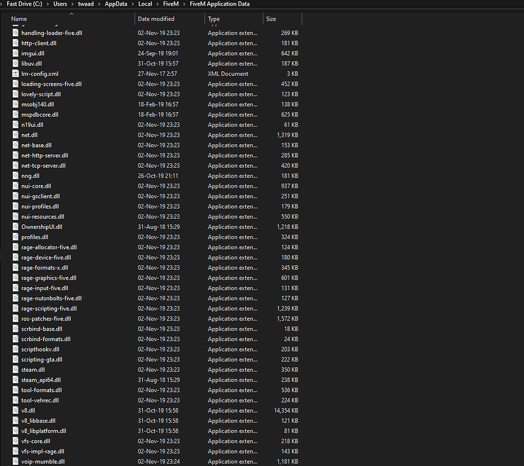524x466 pixels.
Task: Select the lm-config.xml XML document icon
Action: 15,73
